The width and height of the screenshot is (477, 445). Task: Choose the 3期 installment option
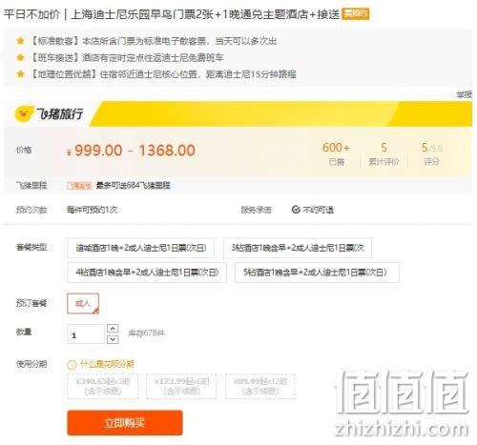(103, 386)
